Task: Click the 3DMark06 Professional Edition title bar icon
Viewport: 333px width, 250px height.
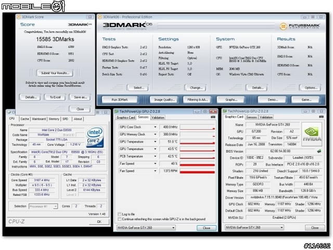Action: click(x=100, y=17)
